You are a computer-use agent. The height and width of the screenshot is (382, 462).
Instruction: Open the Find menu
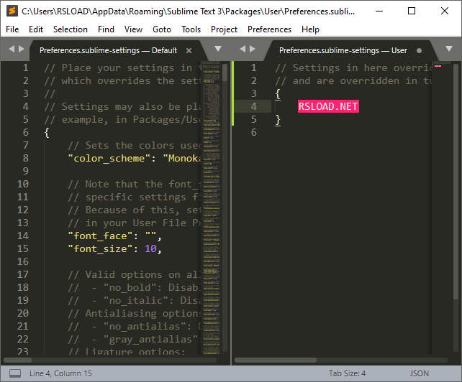[106, 29]
